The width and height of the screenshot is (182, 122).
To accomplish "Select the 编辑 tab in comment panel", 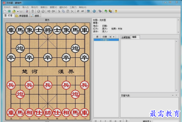I will click(x=135, y=37).
